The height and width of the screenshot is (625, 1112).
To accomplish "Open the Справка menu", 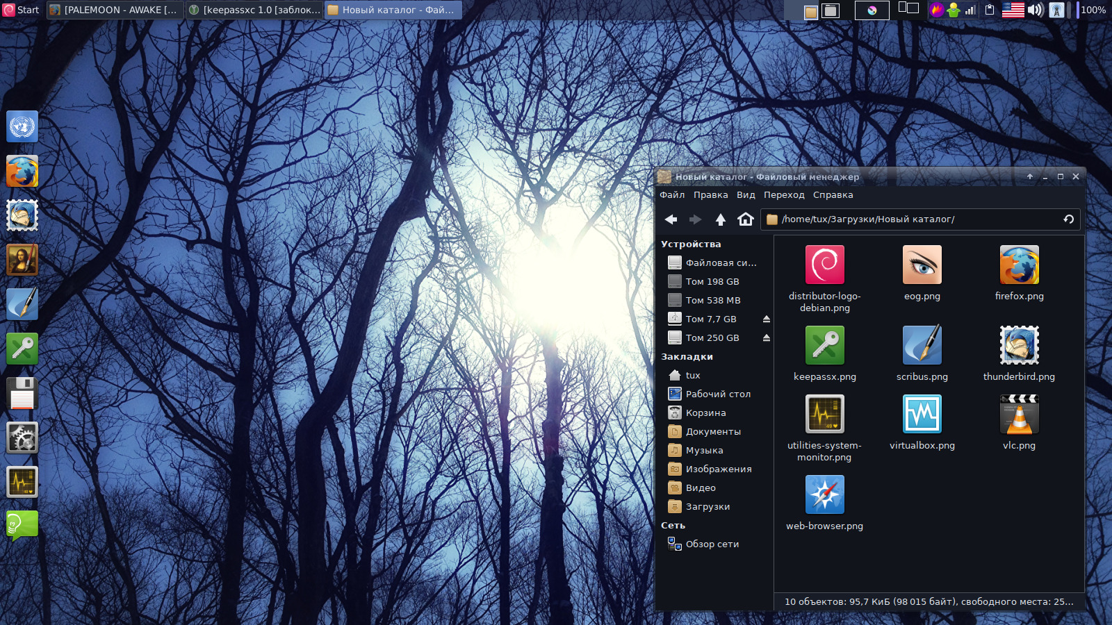I will click(833, 195).
